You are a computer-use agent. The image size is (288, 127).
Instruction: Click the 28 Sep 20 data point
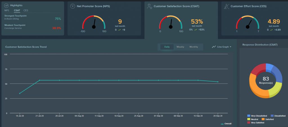(x=218, y=82)
